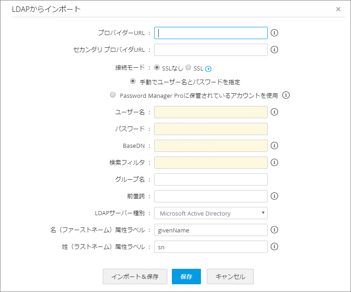Select the SSLなし radio button

(x=157, y=67)
